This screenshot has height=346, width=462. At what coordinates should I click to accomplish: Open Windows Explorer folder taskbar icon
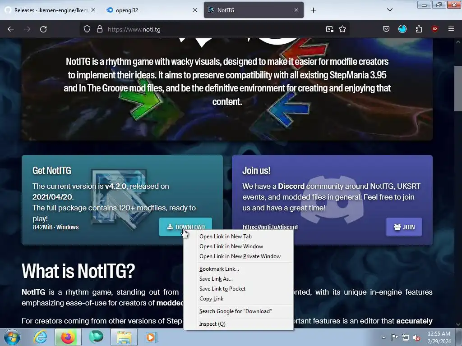(124, 337)
